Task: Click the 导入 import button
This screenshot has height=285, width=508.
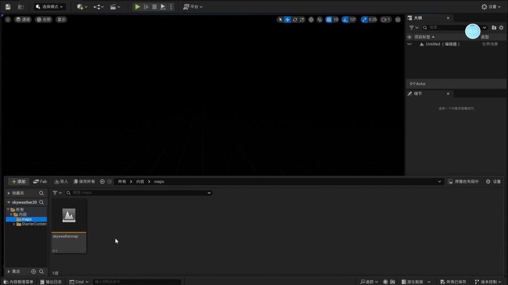Action: coord(61,182)
